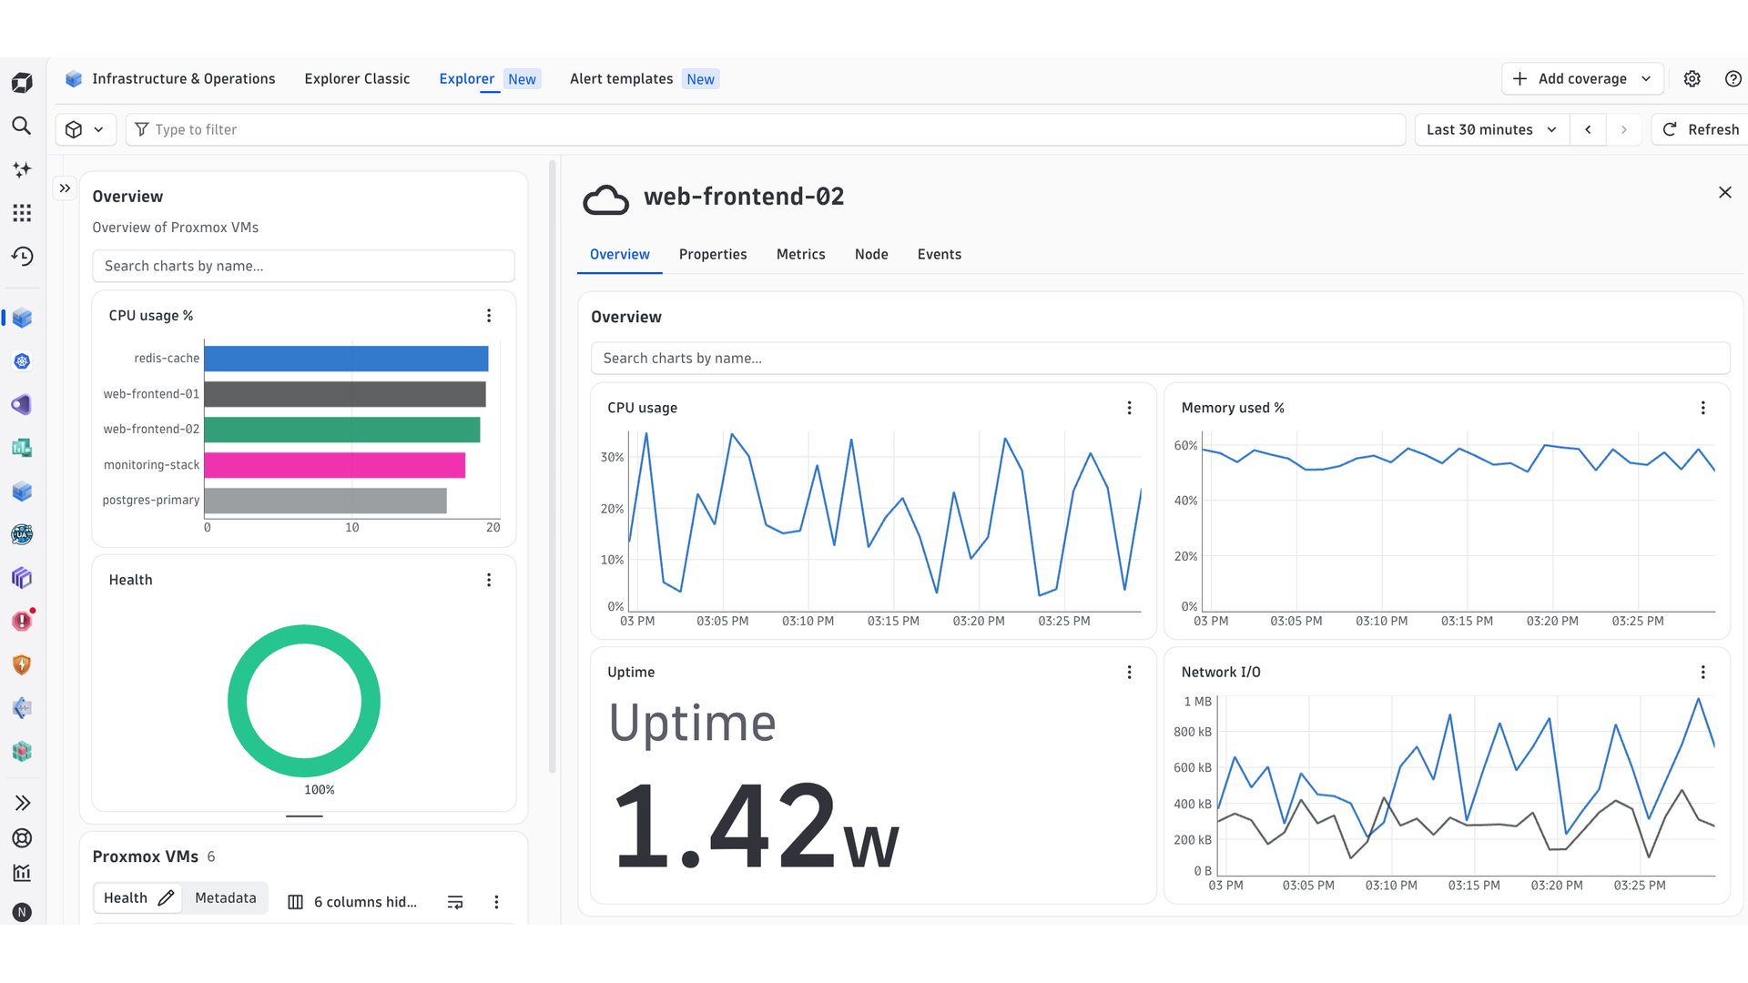
Task: Collapse the left panel with chevrons button
Action: (x=65, y=188)
